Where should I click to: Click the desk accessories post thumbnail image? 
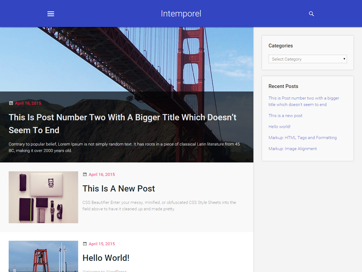point(43,197)
